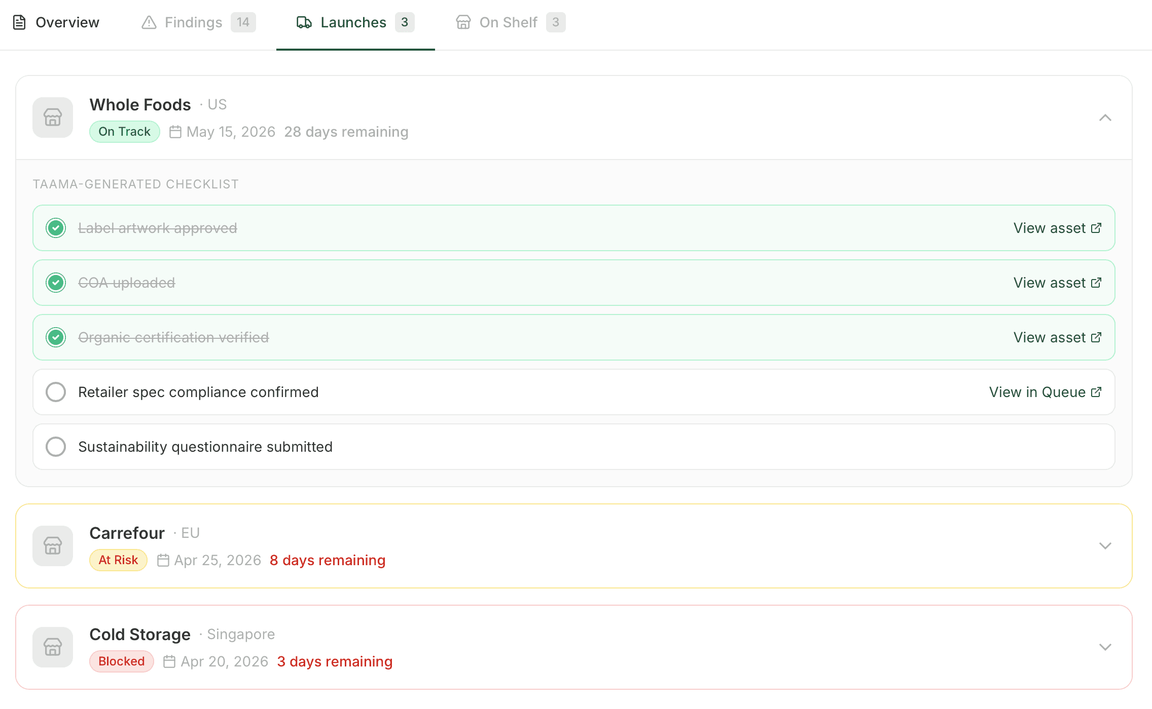Open View in Queue link
The height and width of the screenshot is (709, 1152).
click(x=1045, y=392)
